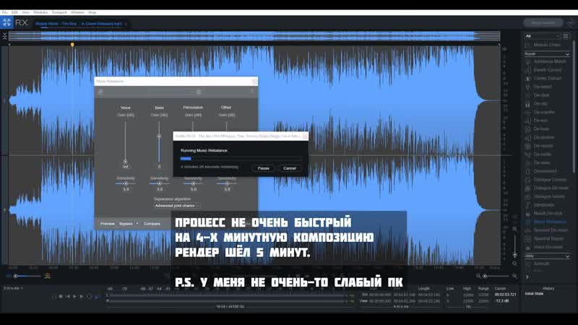Open the Window menu
This screenshot has width=578, height=325.
point(77,12)
